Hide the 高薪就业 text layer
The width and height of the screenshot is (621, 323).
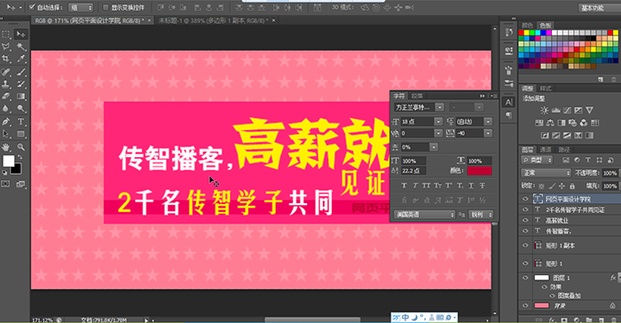pos(525,220)
